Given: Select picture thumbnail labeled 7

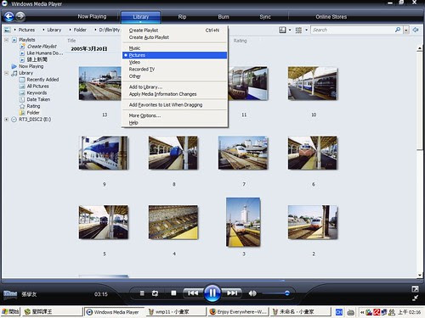Looking at the screenshot, I should click(243, 153).
